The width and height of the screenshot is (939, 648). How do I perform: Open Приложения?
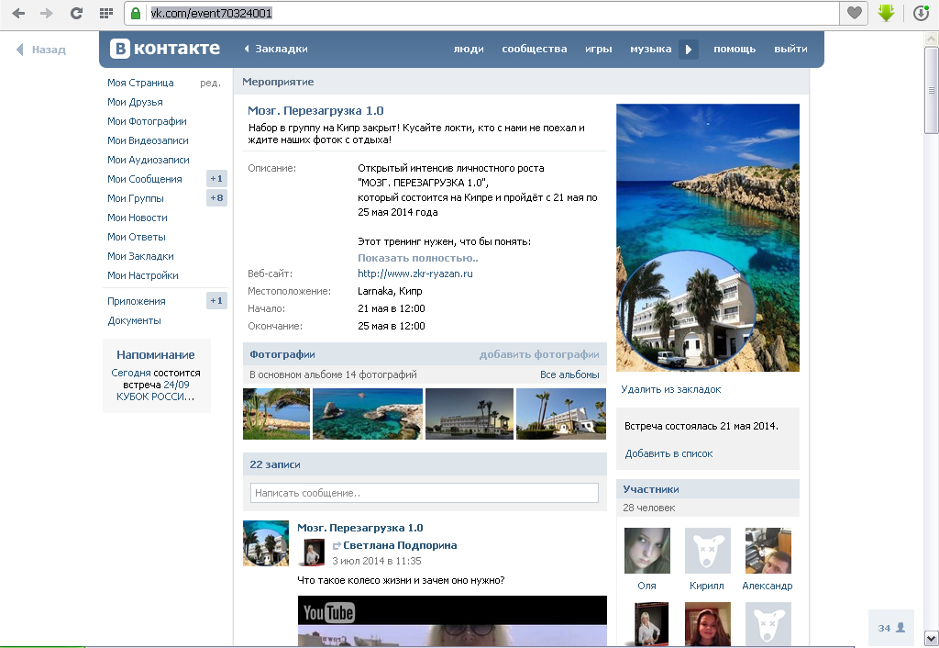[137, 301]
